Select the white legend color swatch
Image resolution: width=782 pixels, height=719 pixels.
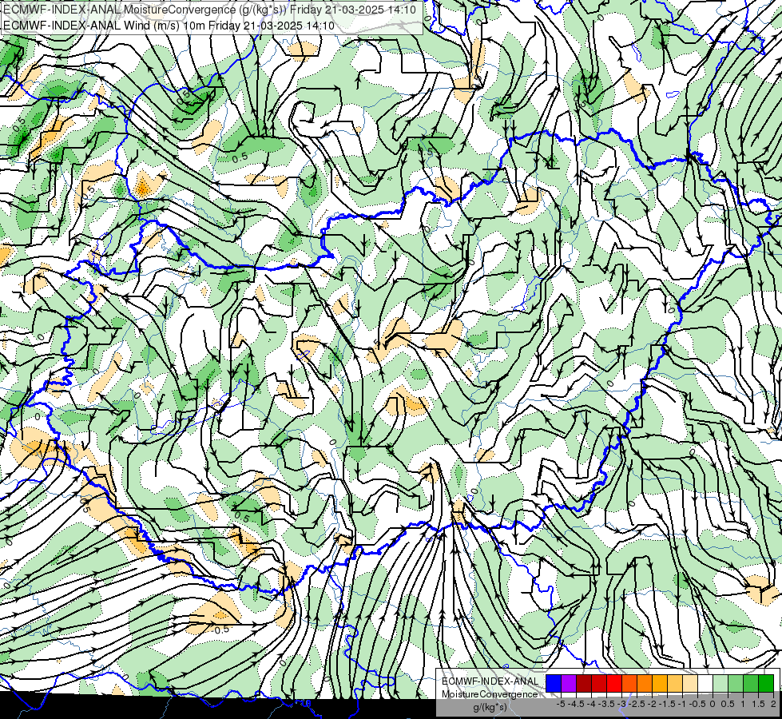click(705, 683)
